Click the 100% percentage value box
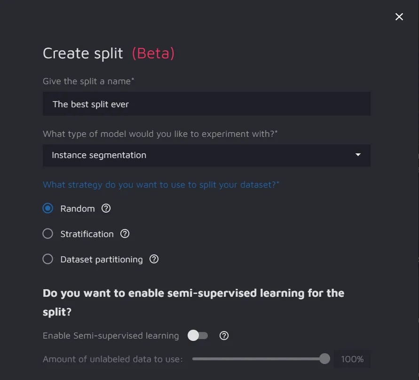The image size is (419, 380). [352, 359]
